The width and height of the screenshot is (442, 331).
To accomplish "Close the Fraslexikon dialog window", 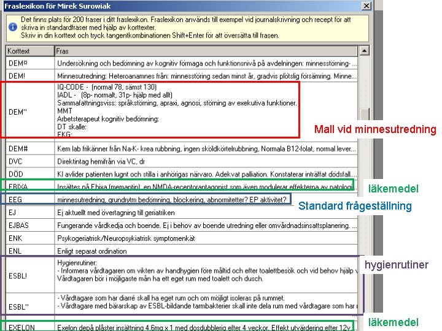I will coord(366,6).
